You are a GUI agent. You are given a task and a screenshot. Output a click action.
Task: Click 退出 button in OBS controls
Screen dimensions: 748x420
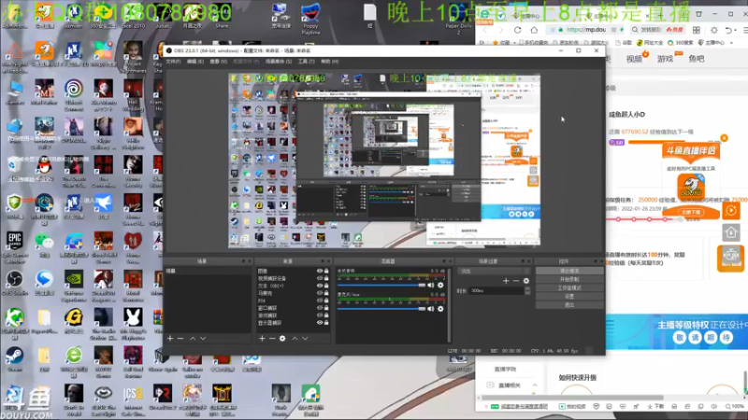(x=569, y=305)
